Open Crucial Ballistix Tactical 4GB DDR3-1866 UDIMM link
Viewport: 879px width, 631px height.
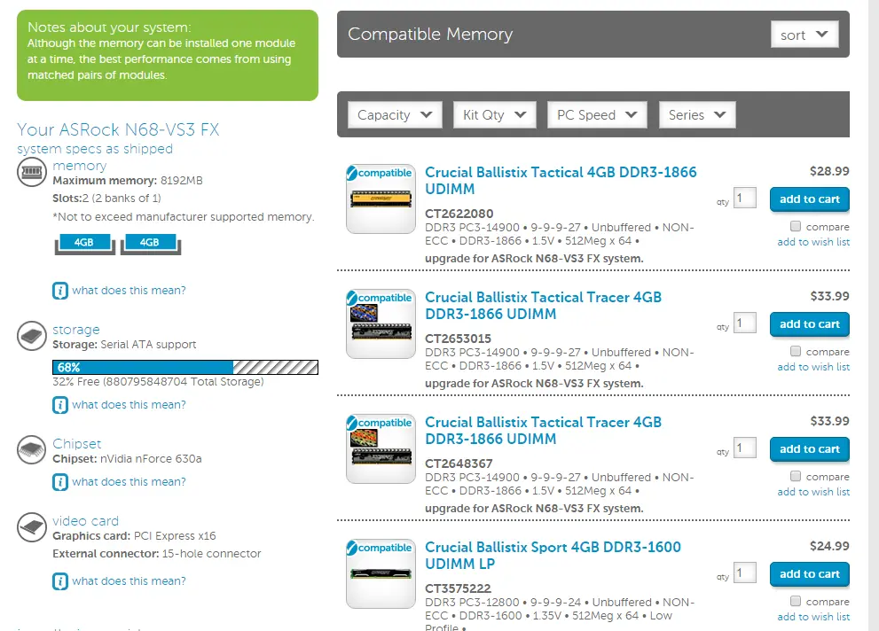pyautogui.click(x=561, y=180)
